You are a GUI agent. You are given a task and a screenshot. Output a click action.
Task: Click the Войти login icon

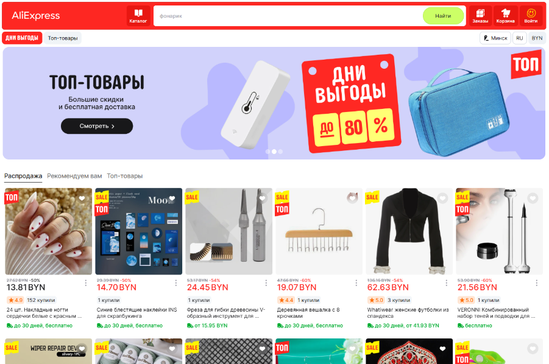coord(531,16)
